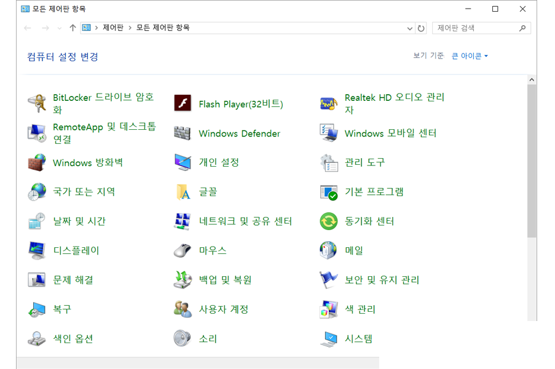The width and height of the screenshot is (555, 369).
Task: Click the scrollbar up arrow
Action: (x=531, y=80)
